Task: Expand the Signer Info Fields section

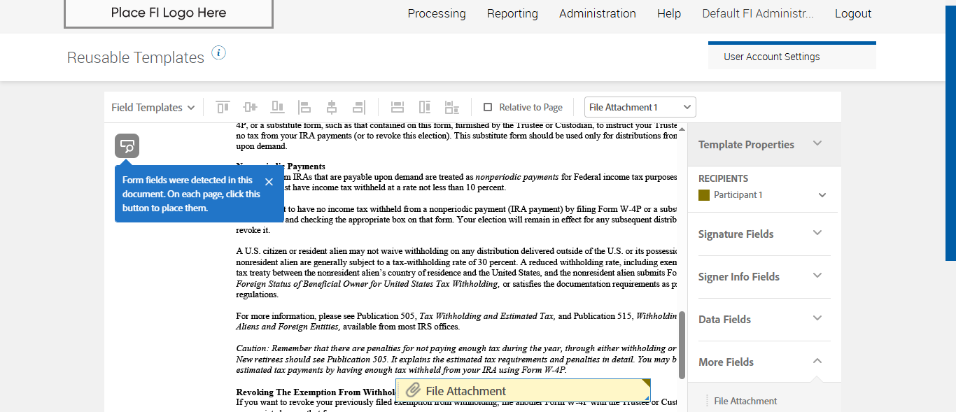Action: pyautogui.click(x=817, y=276)
